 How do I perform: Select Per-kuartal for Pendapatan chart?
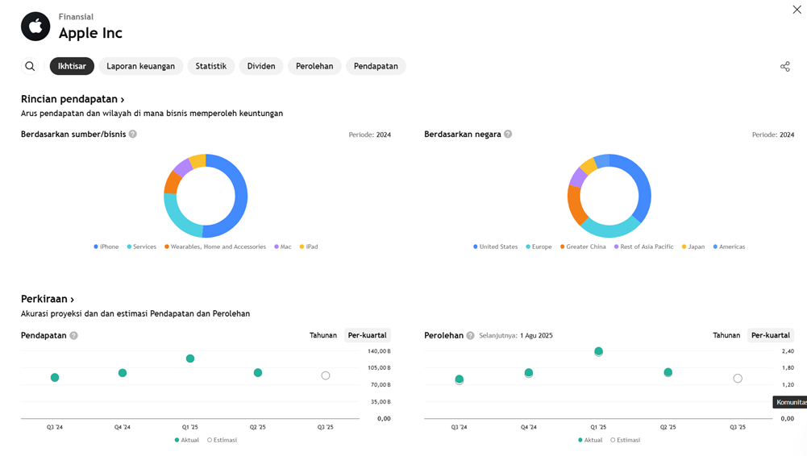point(367,335)
